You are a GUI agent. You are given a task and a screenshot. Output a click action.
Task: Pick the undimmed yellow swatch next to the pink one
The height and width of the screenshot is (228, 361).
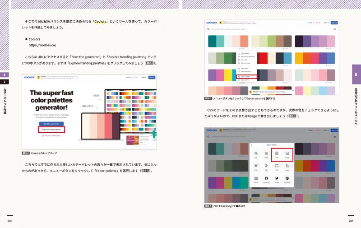tap(228, 75)
